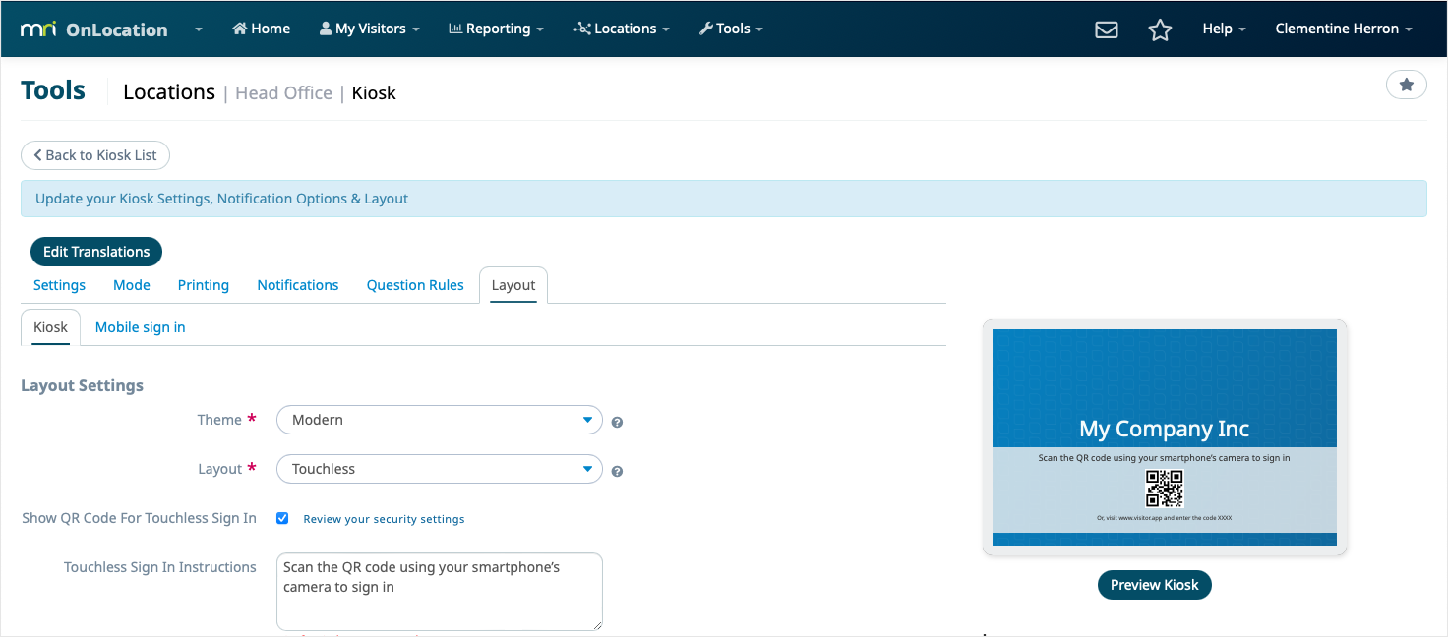1448x637 pixels.
Task: Switch to Mobile sign in tab
Action: point(140,327)
